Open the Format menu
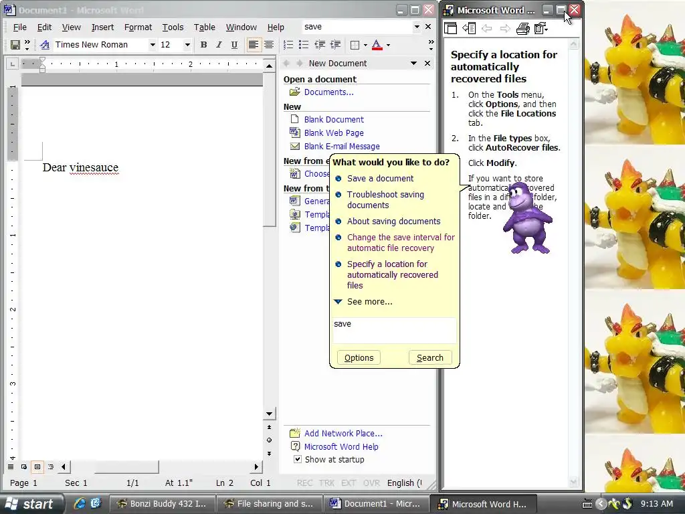Viewport: 685px width, 514px height. pos(138,27)
